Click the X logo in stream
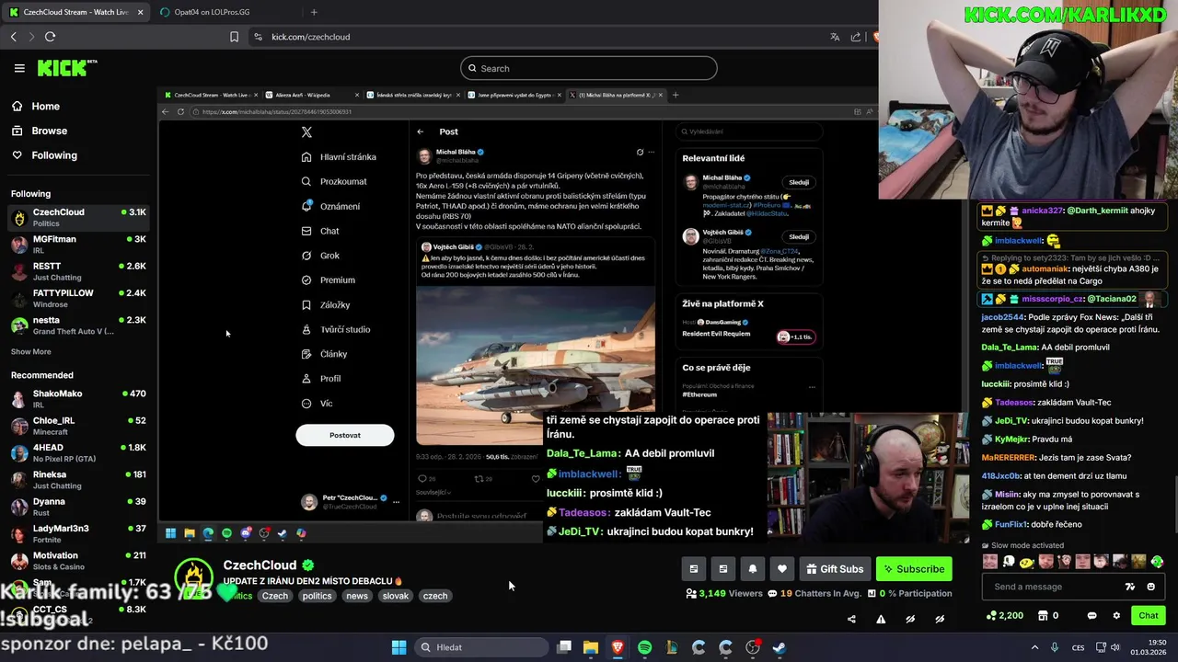 pos(306,131)
